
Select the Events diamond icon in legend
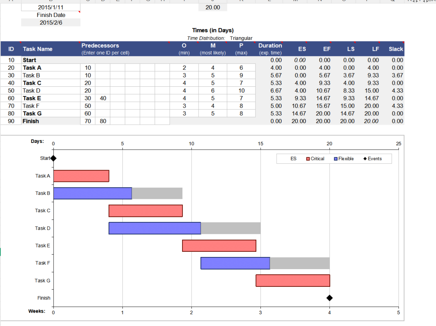pyautogui.click(x=365, y=159)
